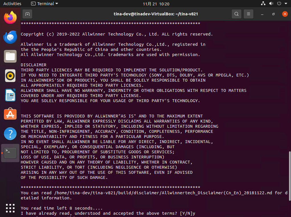Open the Files manager in the dock

pyautogui.click(x=10, y=56)
